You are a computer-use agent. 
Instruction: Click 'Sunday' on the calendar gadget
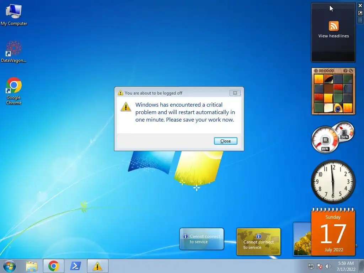[x=333, y=217]
